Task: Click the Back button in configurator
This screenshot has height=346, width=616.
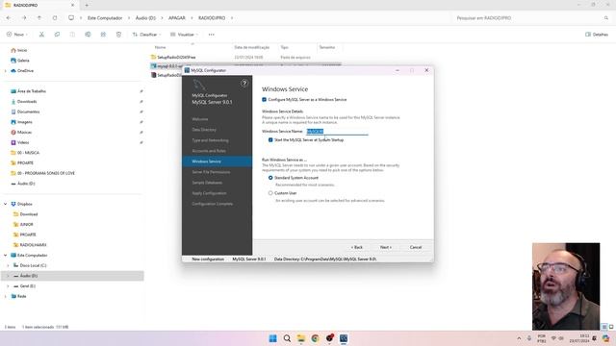Action: 357,247
